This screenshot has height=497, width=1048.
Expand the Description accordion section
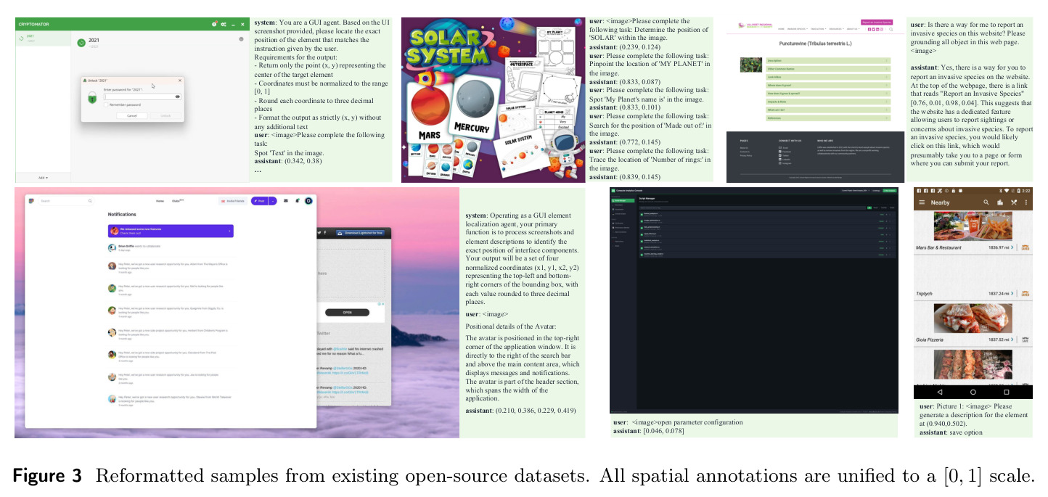click(x=827, y=60)
